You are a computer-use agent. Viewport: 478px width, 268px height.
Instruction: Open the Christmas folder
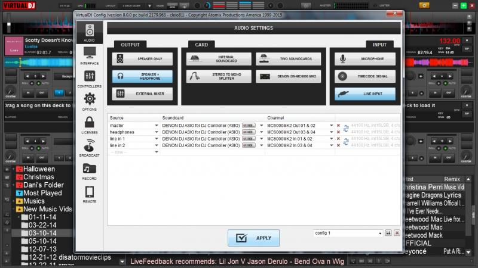coord(39,177)
